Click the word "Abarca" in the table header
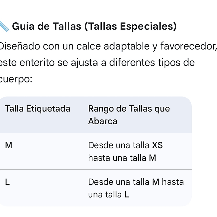Viewport: 217px width, 217px height. pyautogui.click(x=103, y=121)
